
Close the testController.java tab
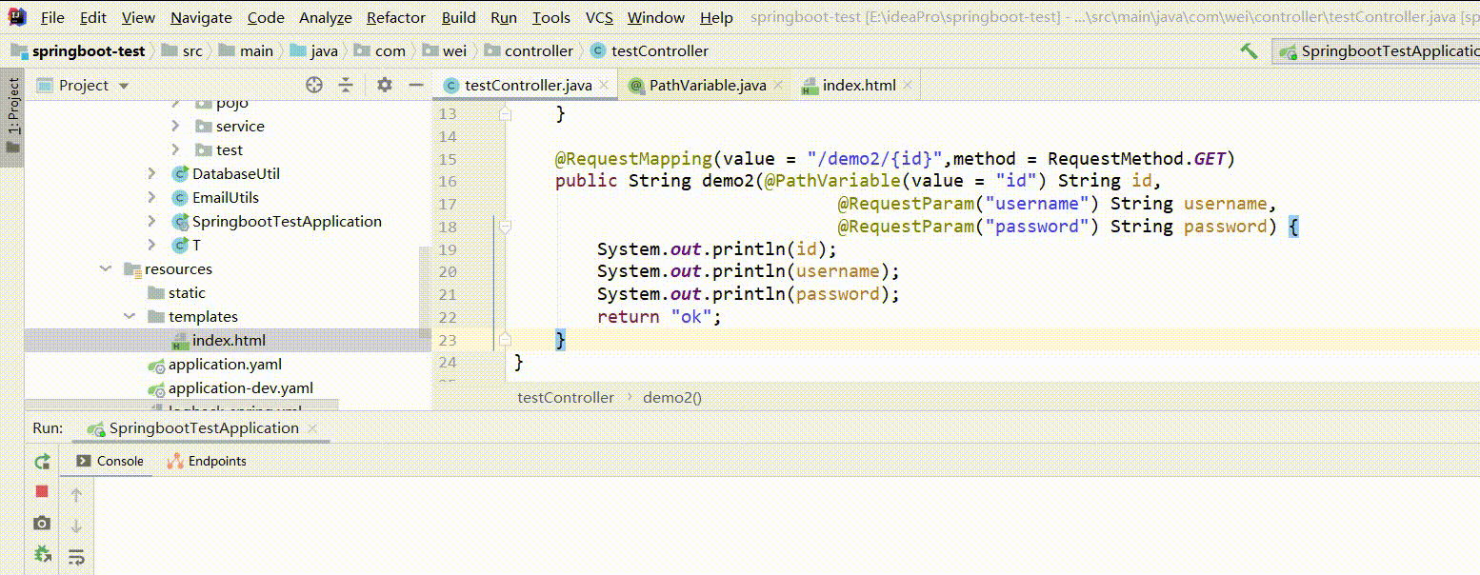point(605,86)
